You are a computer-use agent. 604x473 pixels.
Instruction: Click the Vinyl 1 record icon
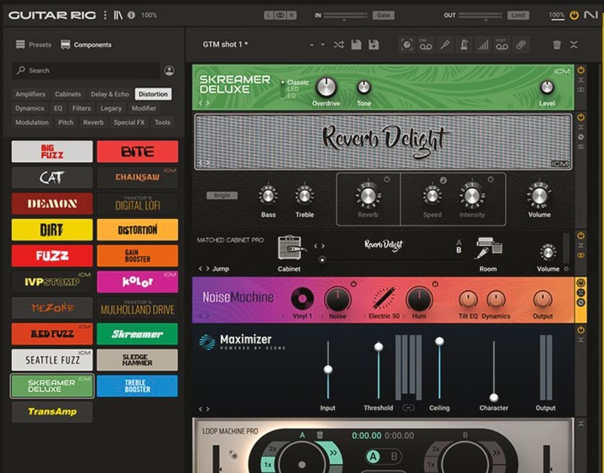point(303,298)
